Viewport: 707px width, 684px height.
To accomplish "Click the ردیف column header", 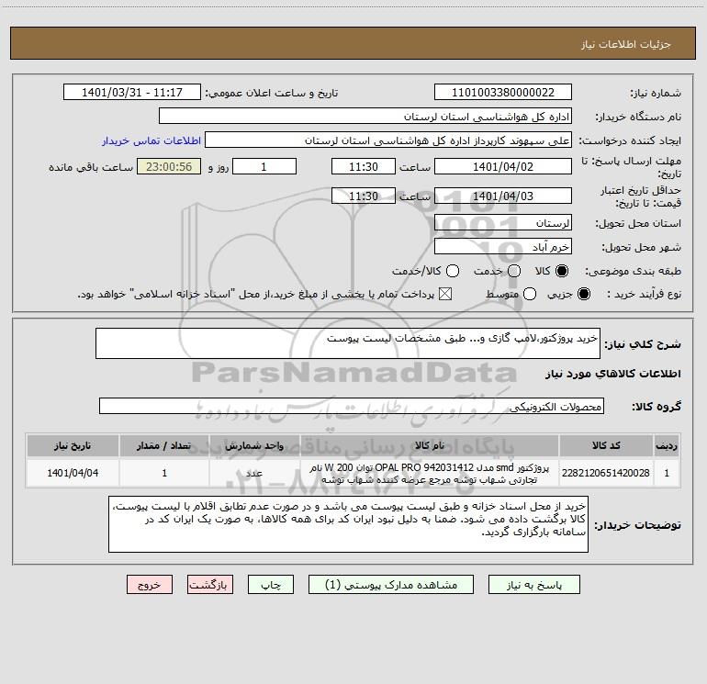I will click(x=667, y=445).
